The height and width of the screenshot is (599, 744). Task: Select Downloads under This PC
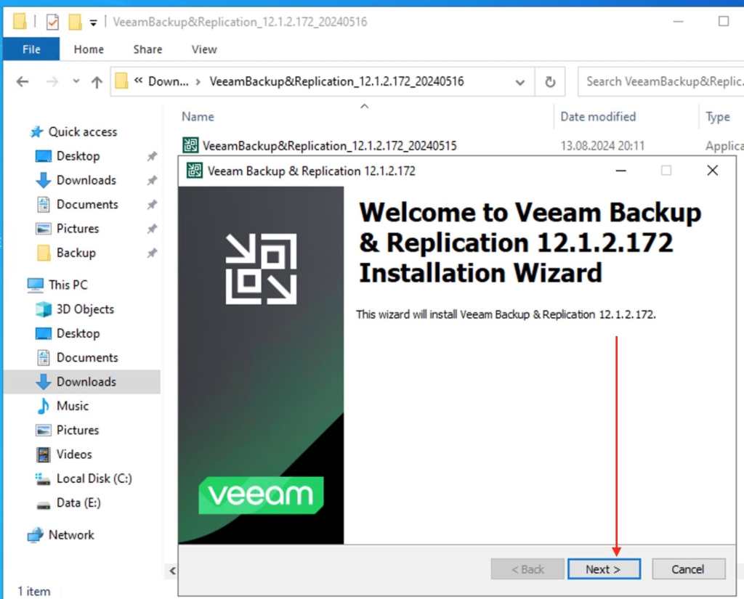coord(86,382)
